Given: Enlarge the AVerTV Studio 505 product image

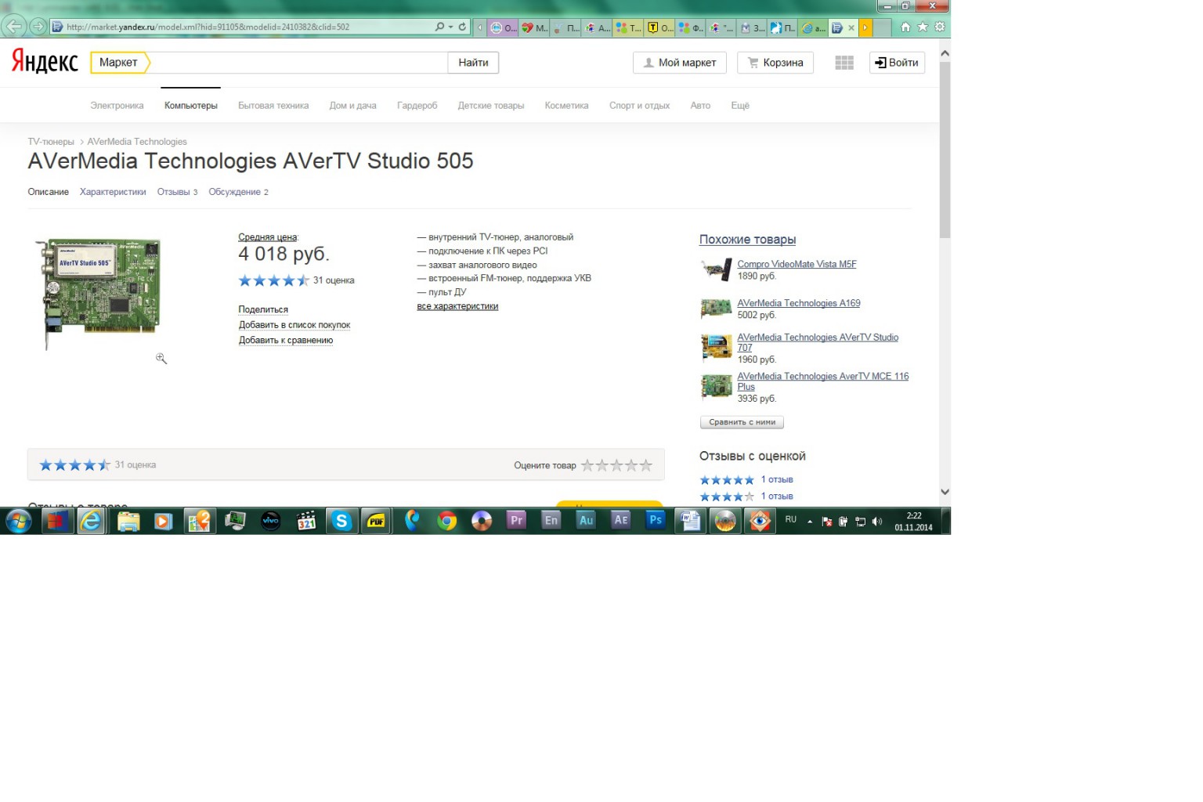Looking at the screenshot, I should point(99,294).
